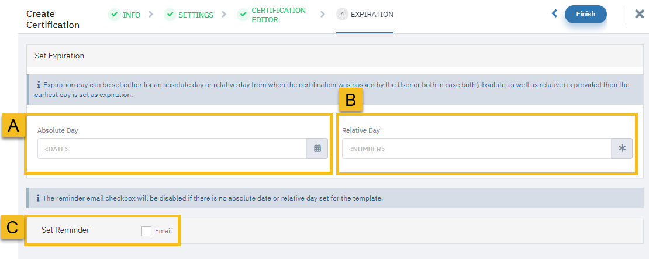
Task: Switch to the INFO step
Action: tap(132, 15)
